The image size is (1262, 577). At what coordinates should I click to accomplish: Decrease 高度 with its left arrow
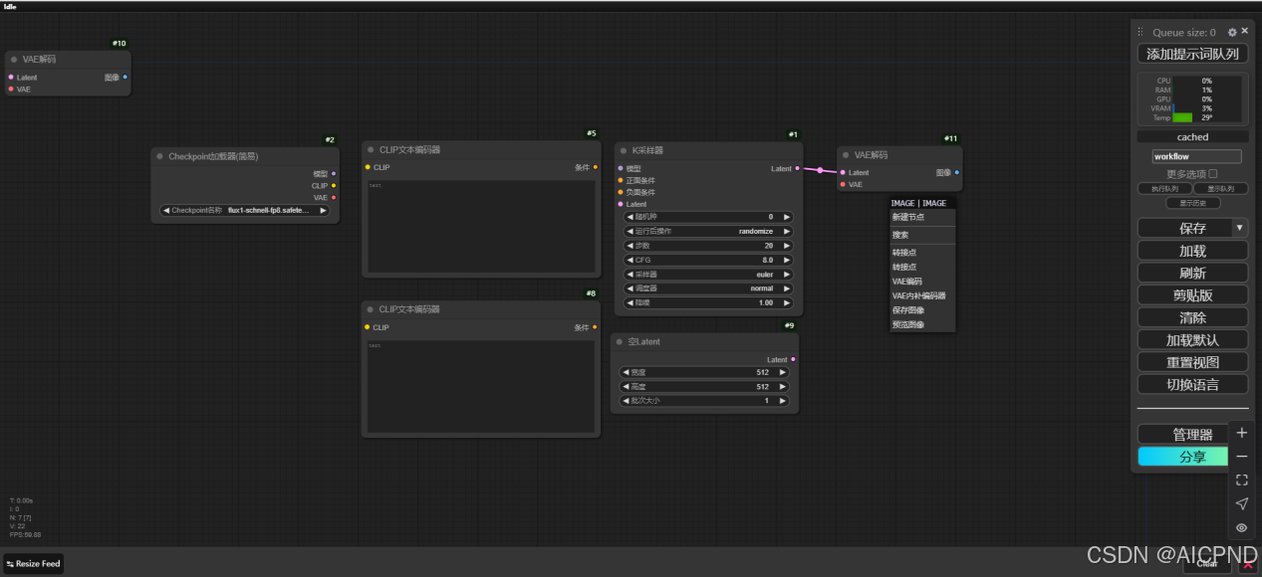pyautogui.click(x=627, y=386)
